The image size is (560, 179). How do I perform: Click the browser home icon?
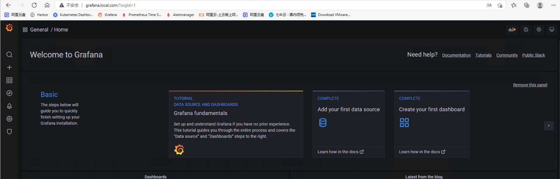tap(47, 5)
